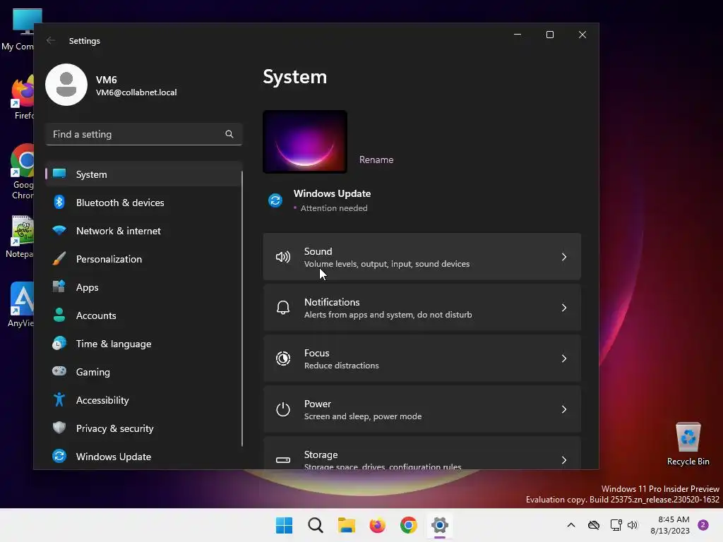Click the Windows Update label in the sidebar
The height and width of the screenshot is (542, 723).
pos(114,457)
